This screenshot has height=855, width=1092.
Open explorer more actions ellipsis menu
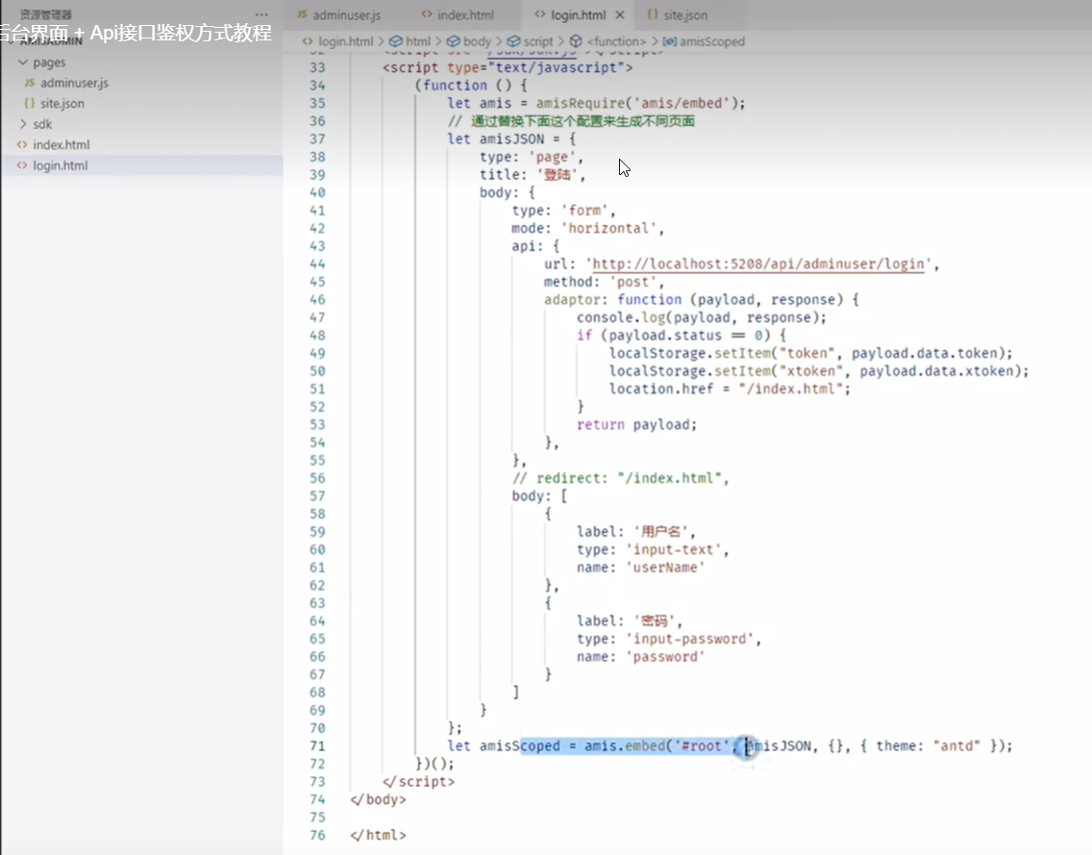261,14
